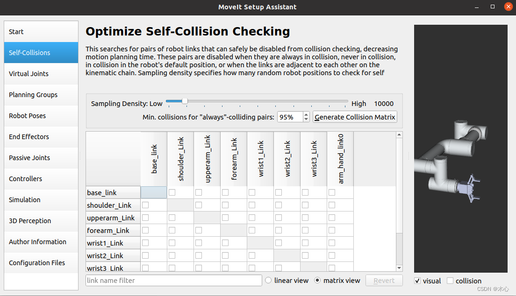The image size is (516, 296).
Task: Click the base_link column header
Action: coord(154,159)
